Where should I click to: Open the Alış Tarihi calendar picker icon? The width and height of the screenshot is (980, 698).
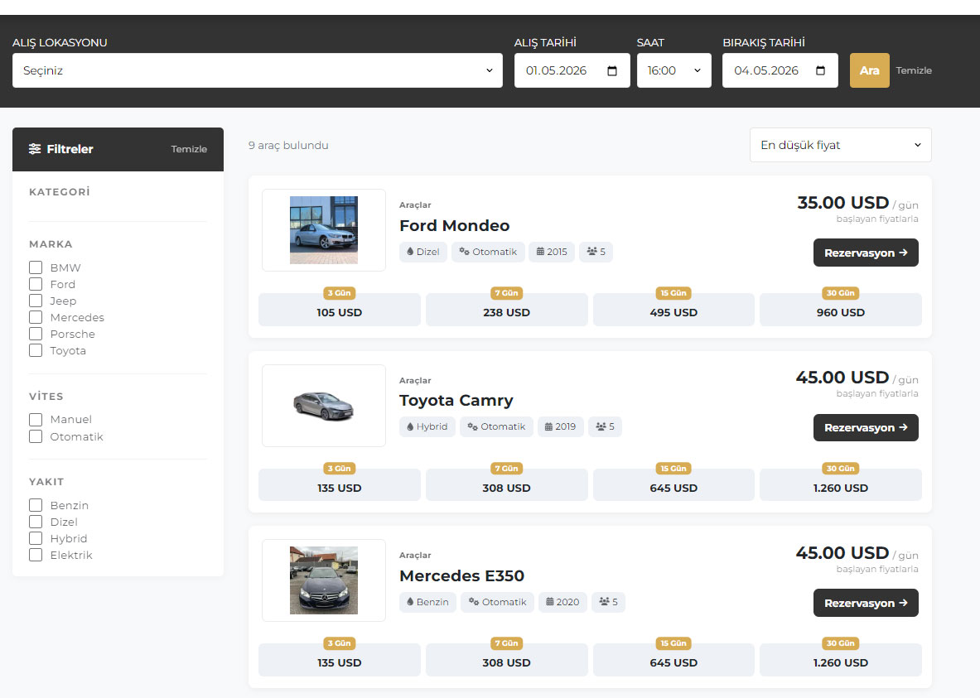pyautogui.click(x=612, y=70)
